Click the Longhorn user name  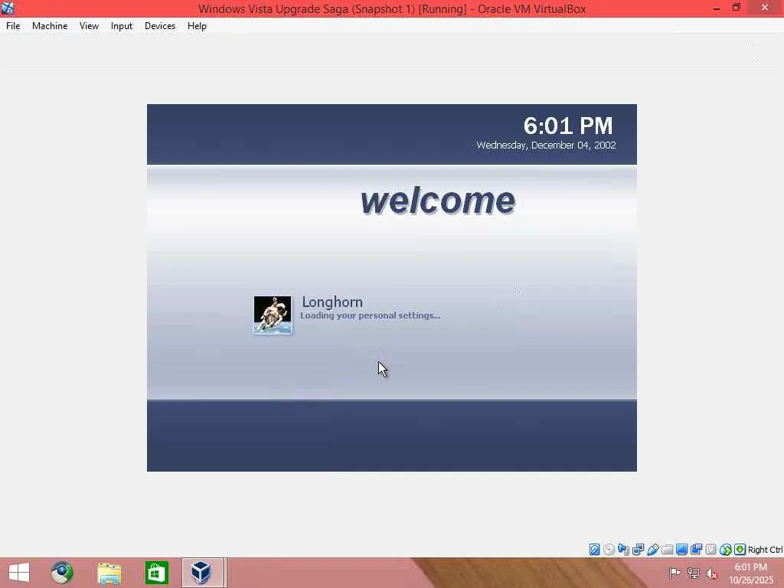point(332,302)
